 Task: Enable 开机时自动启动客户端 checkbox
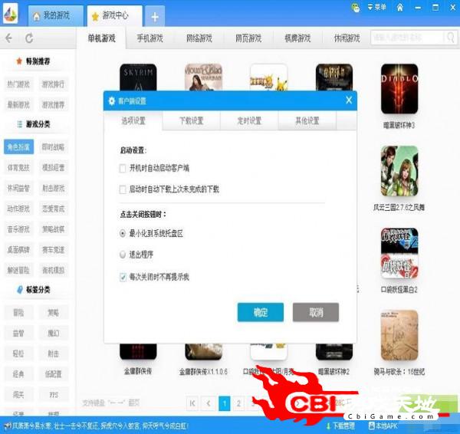coord(123,168)
